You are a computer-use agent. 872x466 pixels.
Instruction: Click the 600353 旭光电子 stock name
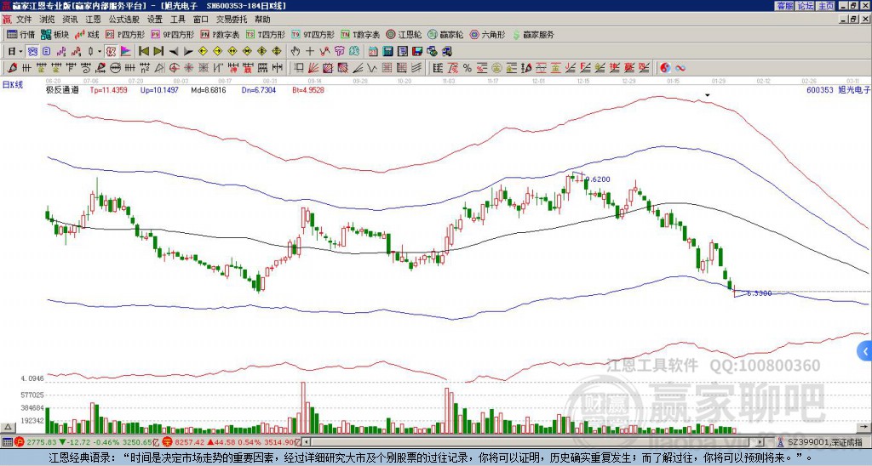coord(838,89)
